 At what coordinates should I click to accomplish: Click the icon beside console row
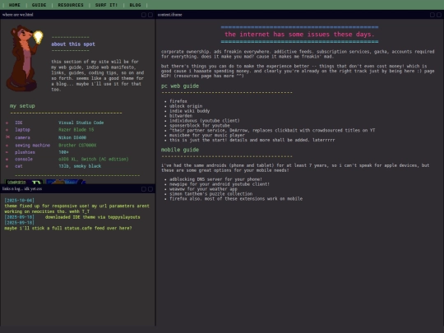pyautogui.click(x=7, y=160)
